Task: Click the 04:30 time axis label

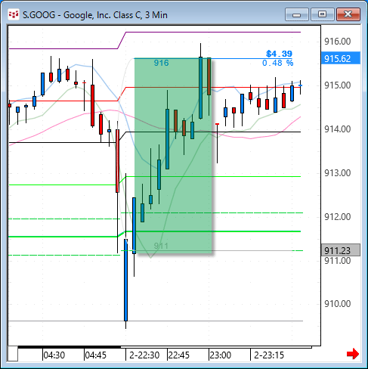Action: [x=54, y=355]
